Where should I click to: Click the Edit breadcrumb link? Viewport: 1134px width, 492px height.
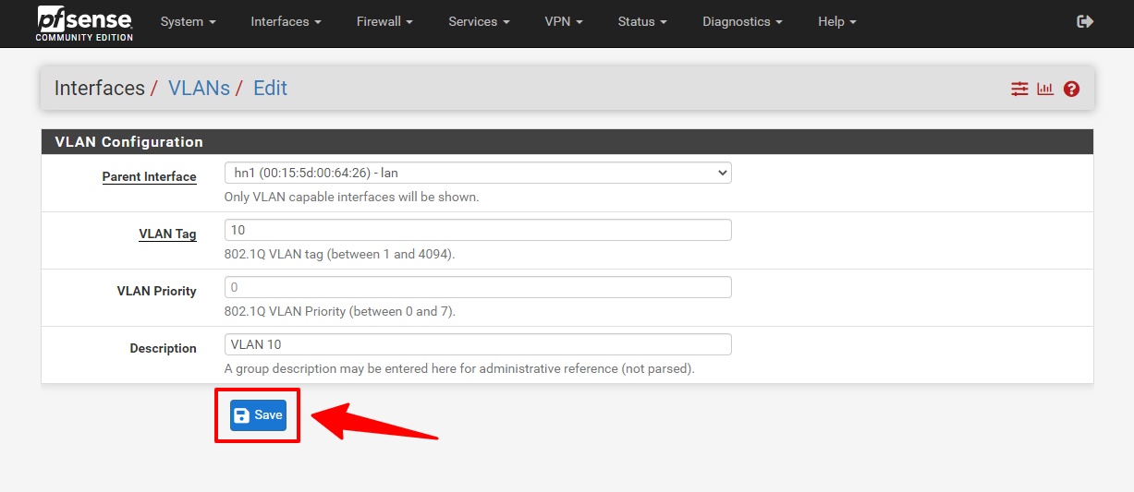click(x=270, y=89)
